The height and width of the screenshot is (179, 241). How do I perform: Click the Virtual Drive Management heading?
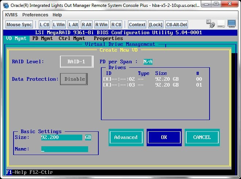120,44
